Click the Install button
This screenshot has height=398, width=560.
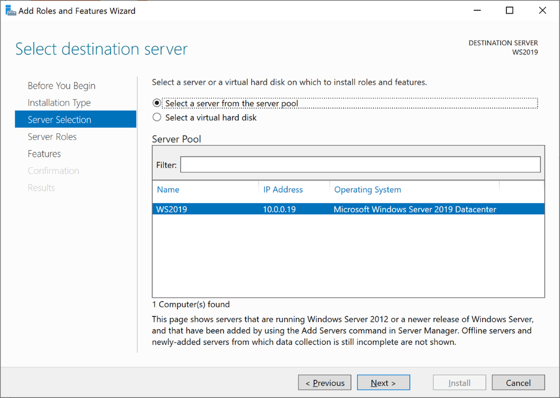[459, 382]
